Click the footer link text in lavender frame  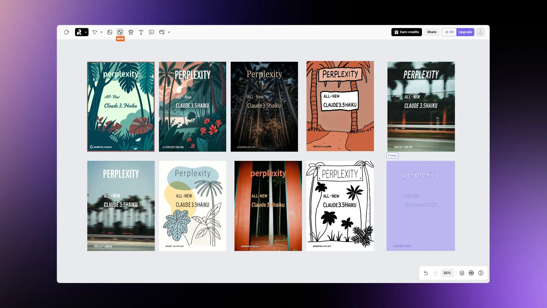402,246
